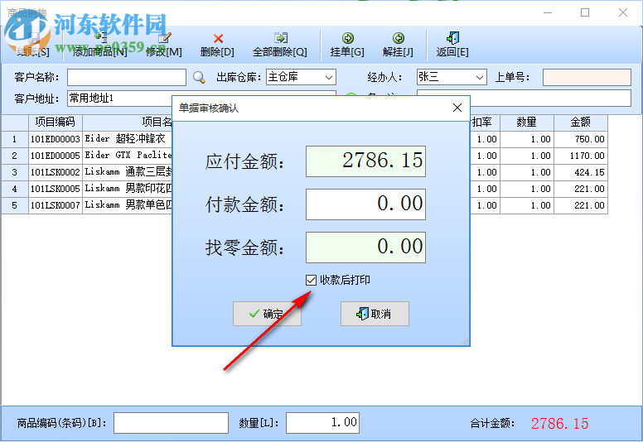The width and height of the screenshot is (643, 442).
Task: Click the 应付金额 field showing 2786.15
Action: (365, 161)
